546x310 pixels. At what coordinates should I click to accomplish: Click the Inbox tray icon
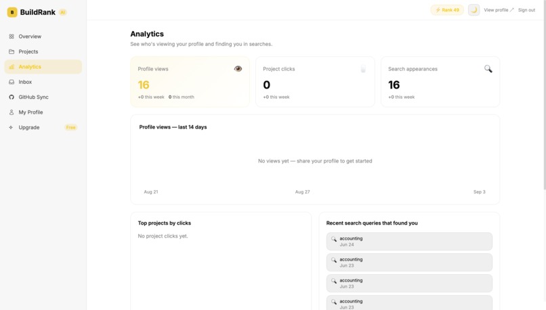pos(12,82)
